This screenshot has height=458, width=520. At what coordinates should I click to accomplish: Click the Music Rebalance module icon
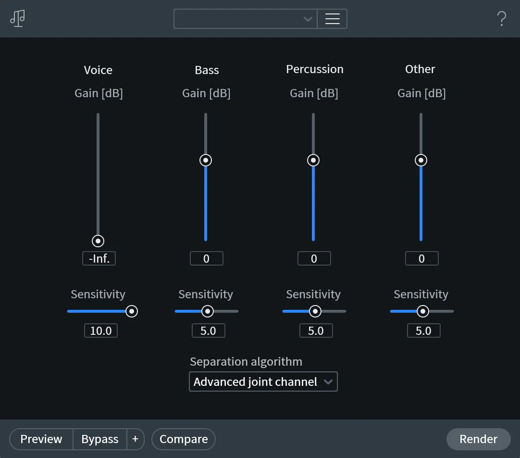[18, 18]
